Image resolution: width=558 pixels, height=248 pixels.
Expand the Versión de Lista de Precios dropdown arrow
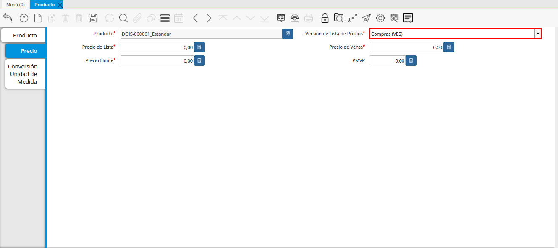(x=537, y=34)
